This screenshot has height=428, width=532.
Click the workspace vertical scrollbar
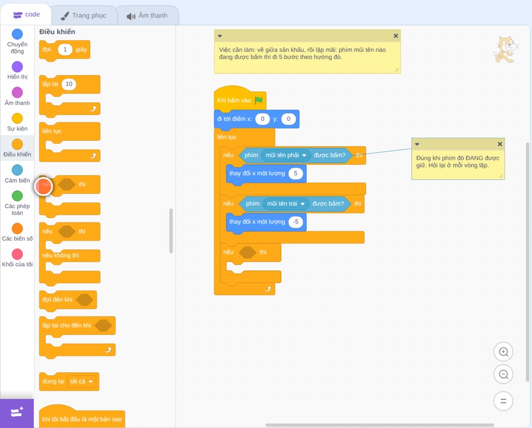point(528,262)
